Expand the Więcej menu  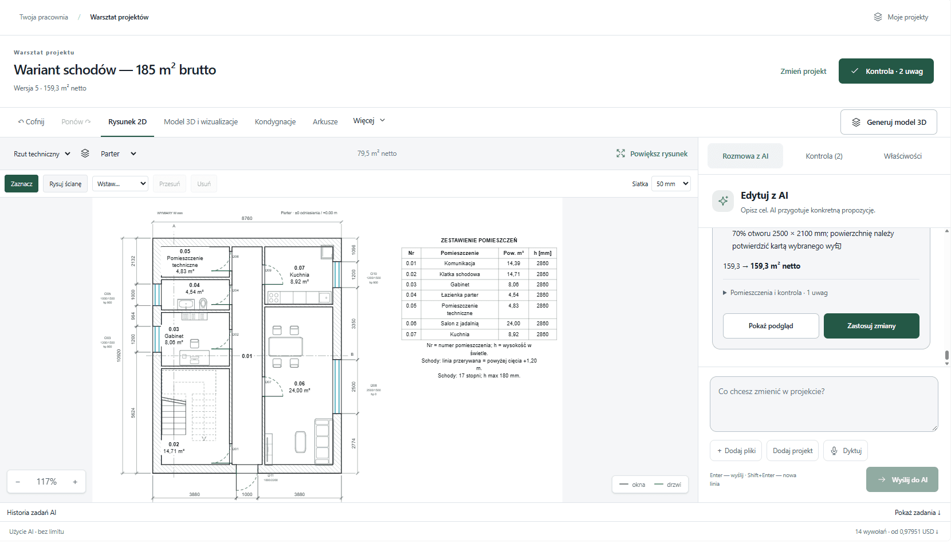[x=369, y=121]
